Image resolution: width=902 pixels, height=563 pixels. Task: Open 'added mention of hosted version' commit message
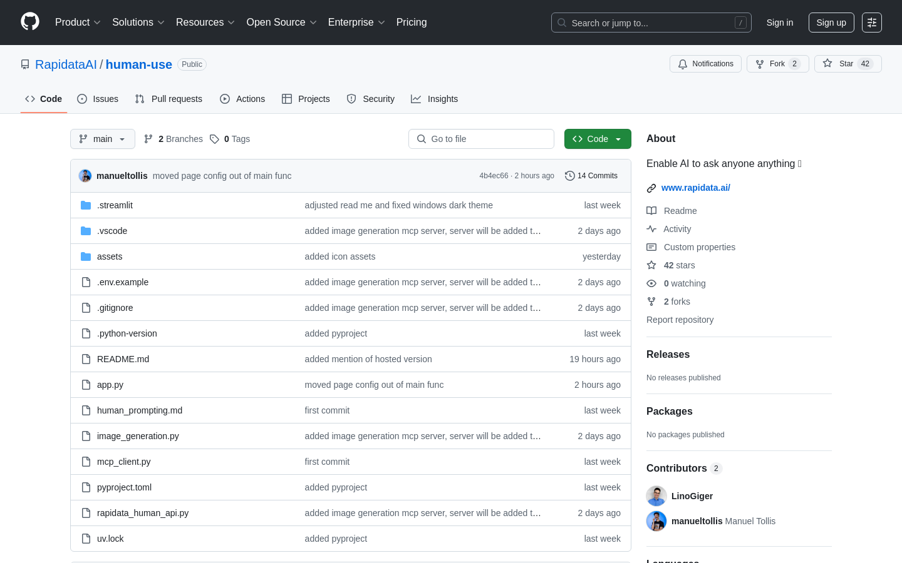[368, 359]
